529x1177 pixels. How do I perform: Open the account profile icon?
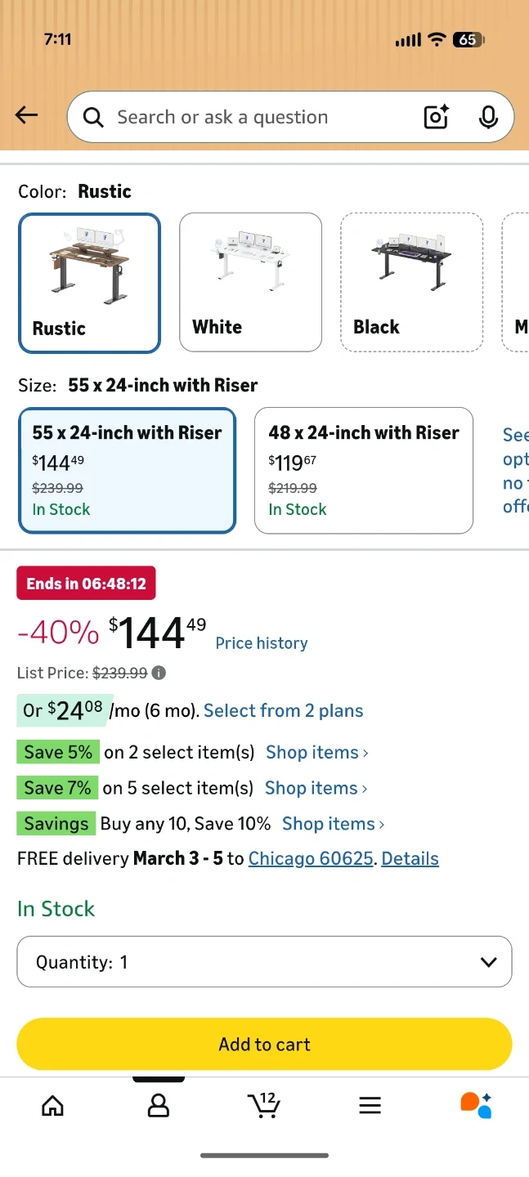tap(158, 1106)
